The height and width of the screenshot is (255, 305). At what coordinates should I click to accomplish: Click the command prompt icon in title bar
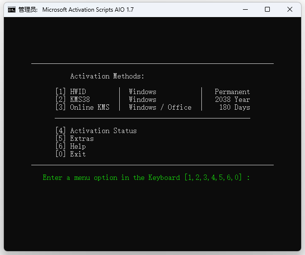[12, 10]
